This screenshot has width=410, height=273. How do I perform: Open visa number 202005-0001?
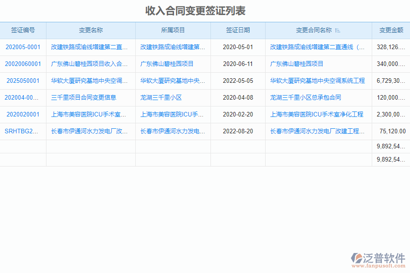pyautogui.click(x=22, y=47)
